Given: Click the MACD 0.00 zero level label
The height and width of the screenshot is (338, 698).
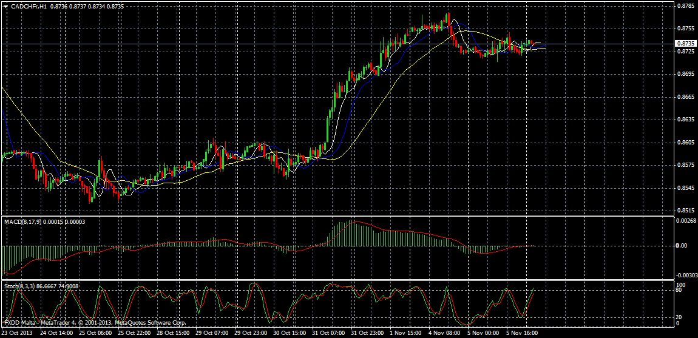Looking at the screenshot, I should tap(681, 246).
